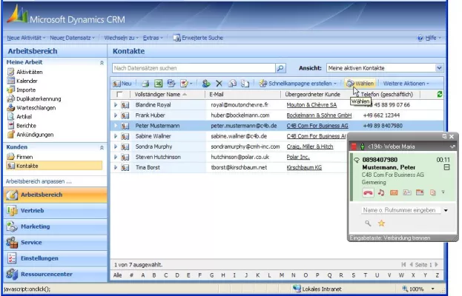Expand more call actions small arrow
462x296 pixels.
(x=443, y=192)
